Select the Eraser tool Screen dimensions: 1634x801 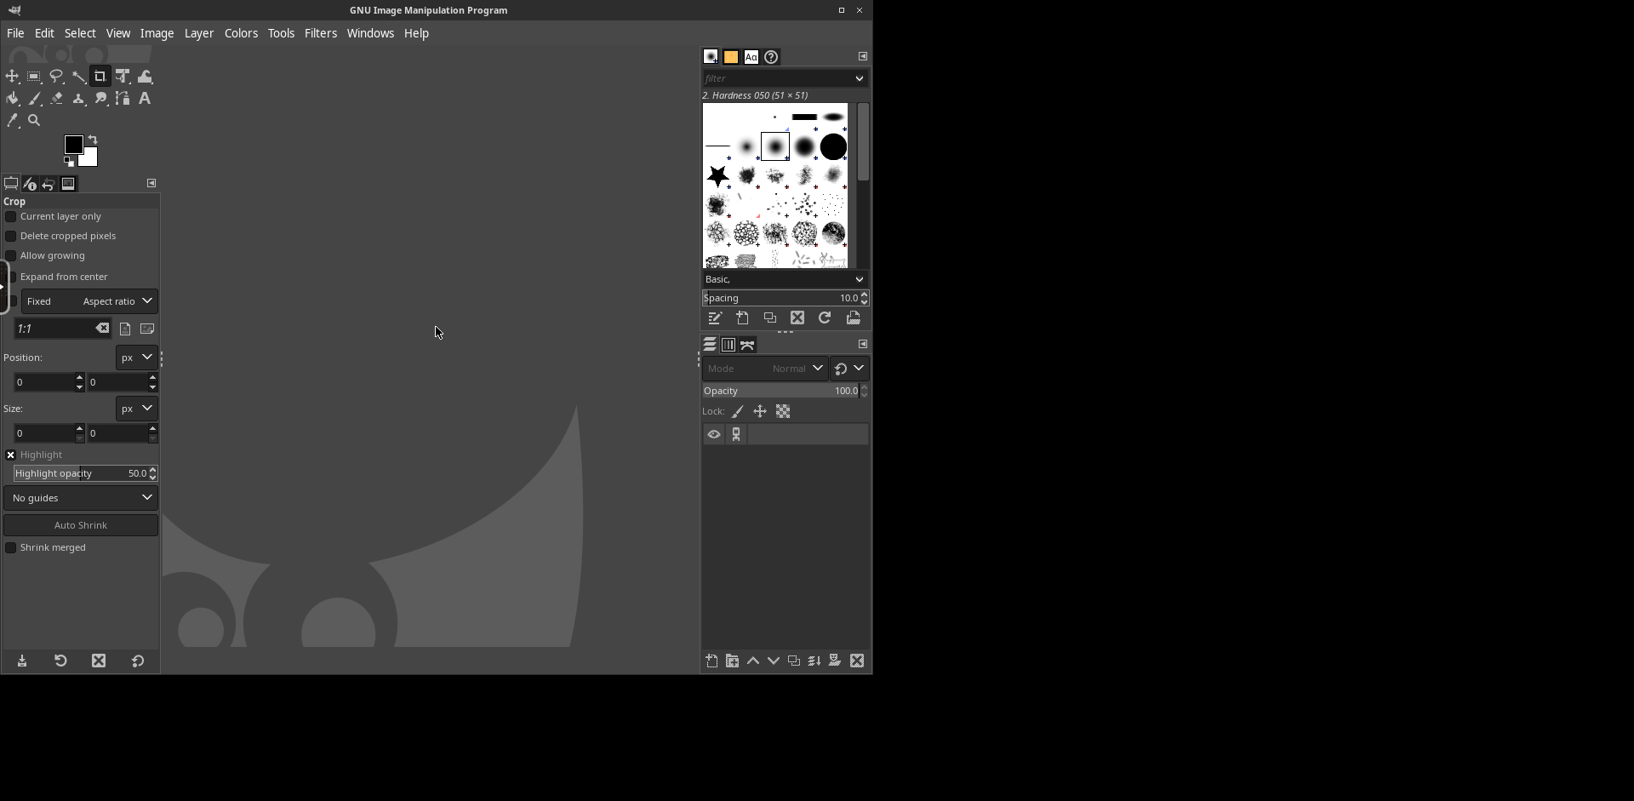[x=56, y=99]
